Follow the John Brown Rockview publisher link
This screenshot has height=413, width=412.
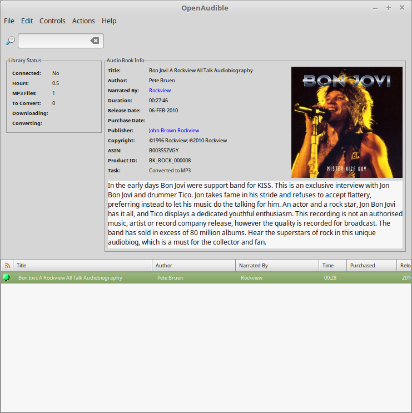174,131
